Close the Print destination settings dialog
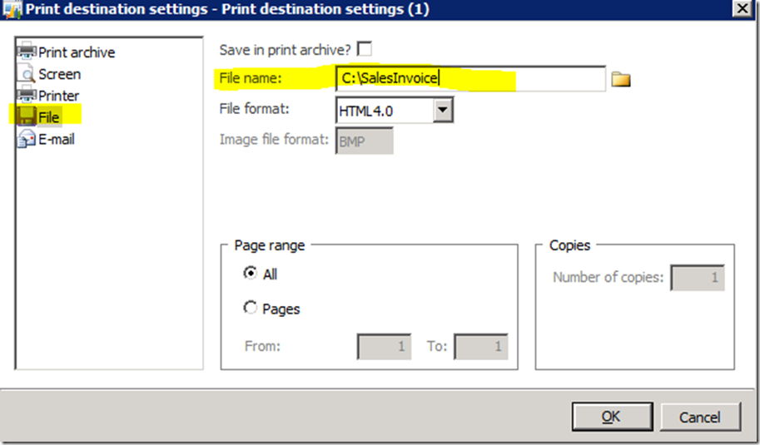Viewport: 760px width, 445px height. click(x=738, y=8)
